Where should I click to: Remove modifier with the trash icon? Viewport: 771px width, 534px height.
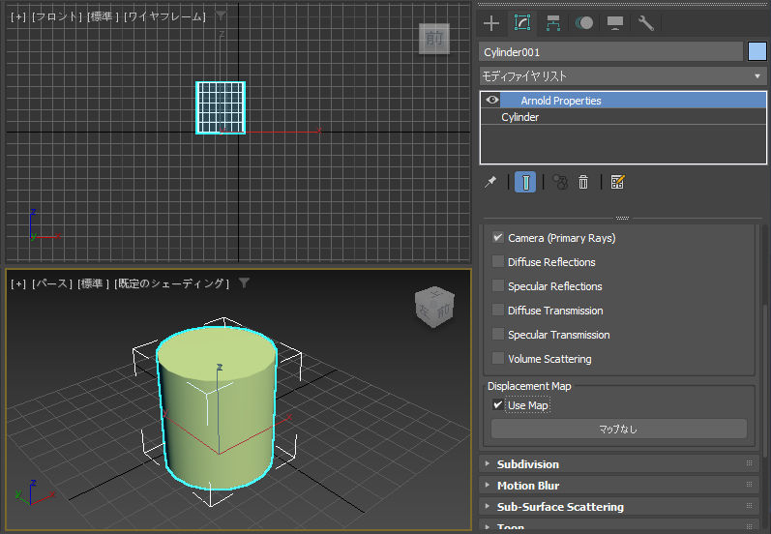click(583, 182)
